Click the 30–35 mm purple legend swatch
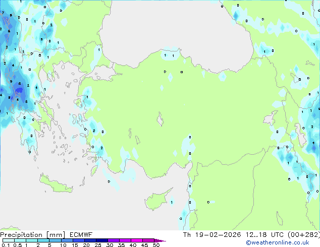Image resolution: width=320 pixels, height=247 pixels. click(114, 240)
